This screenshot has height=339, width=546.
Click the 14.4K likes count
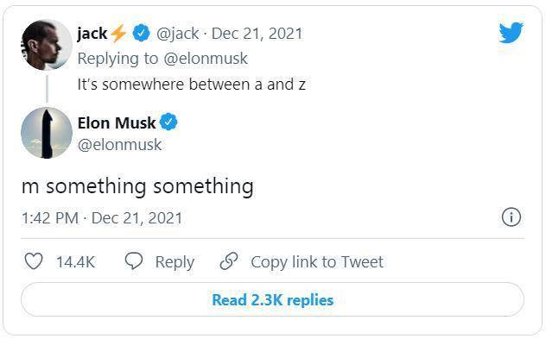75,262
